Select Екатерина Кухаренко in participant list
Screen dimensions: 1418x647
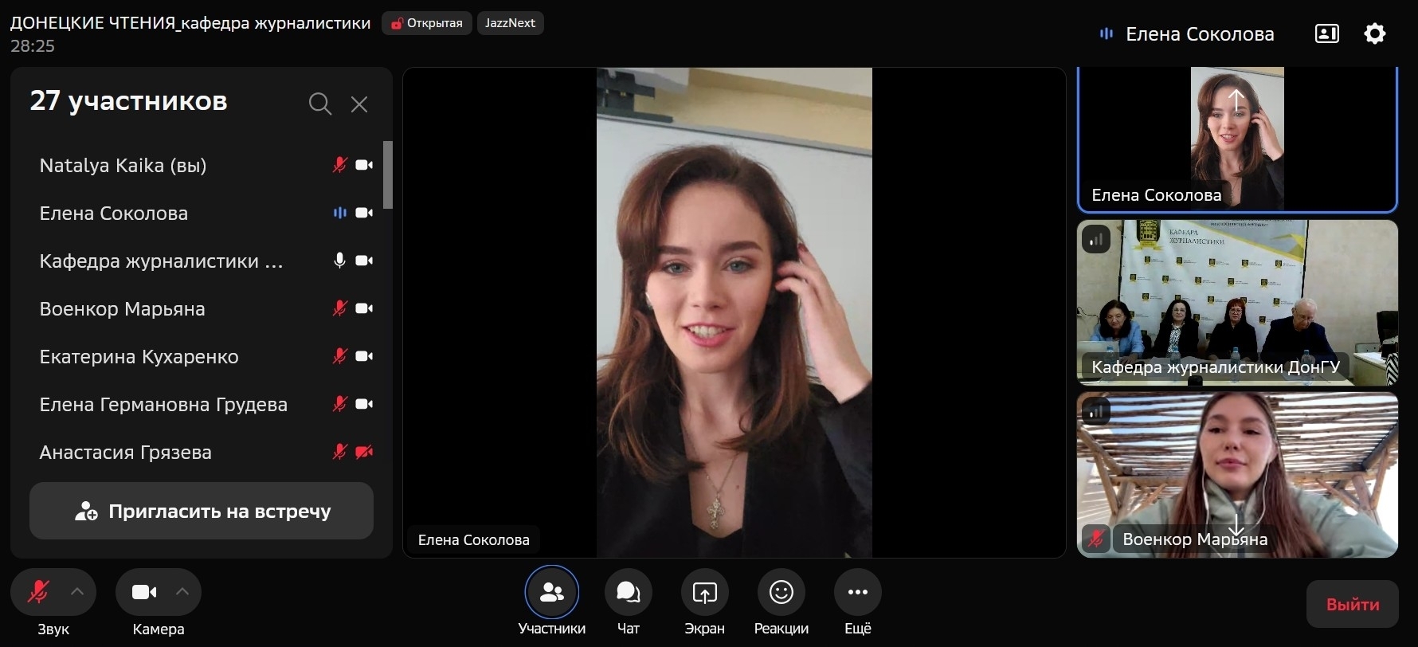[x=139, y=357]
